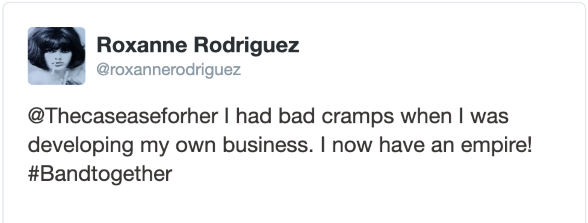Click the word "cramps" in the tweet
Viewport: 588px width, 223px height.
pos(357,117)
